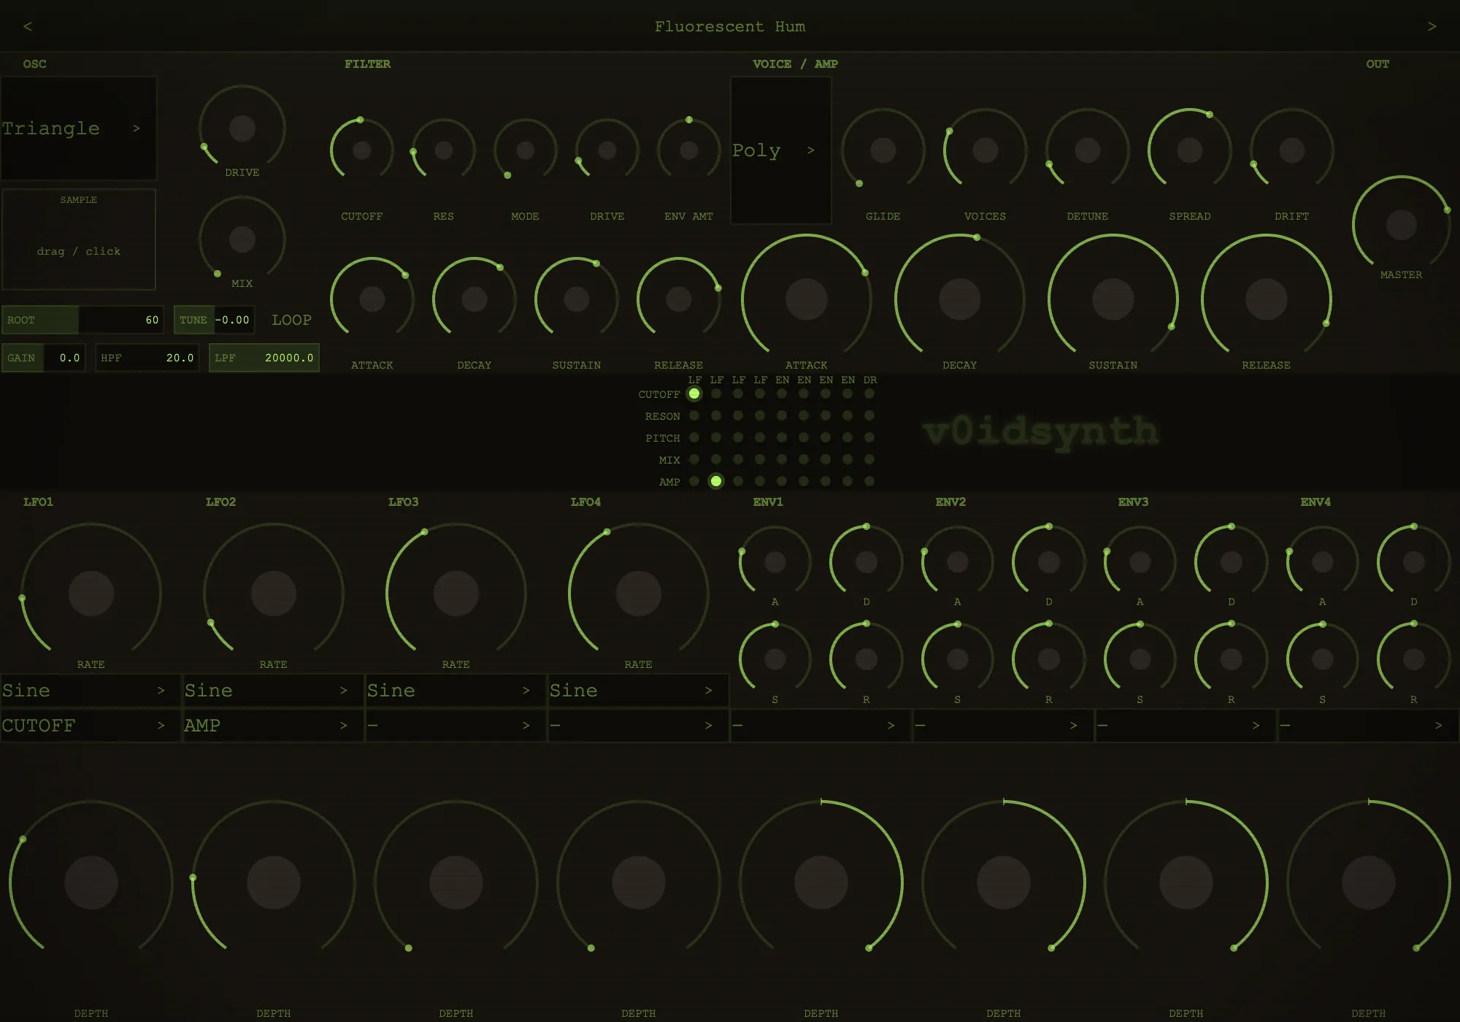Go to the previous preset arrow
Image resolution: width=1460 pixels, height=1022 pixels.
(x=28, y=26)
